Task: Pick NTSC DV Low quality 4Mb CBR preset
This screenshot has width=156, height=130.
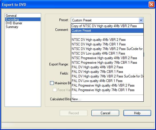Action: click(107, 53)
